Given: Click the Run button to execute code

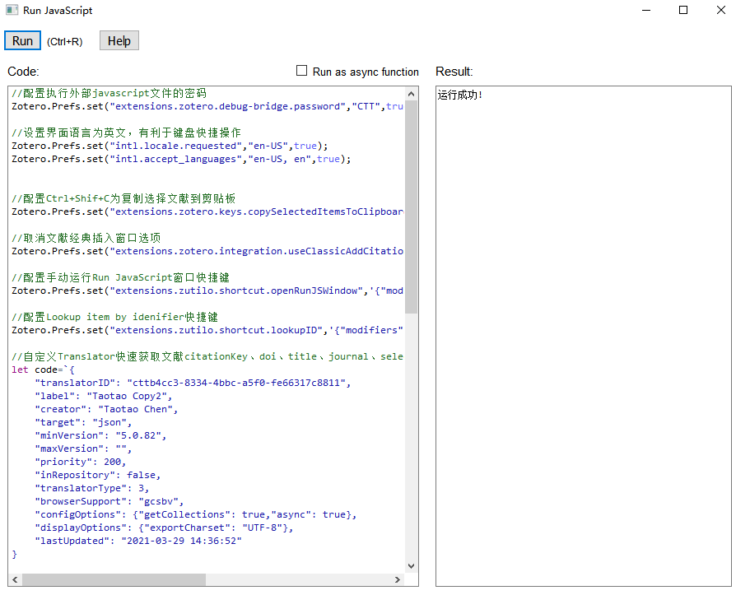Looking at the screenshot, I should pyautogui.click(x=21, y=40).
